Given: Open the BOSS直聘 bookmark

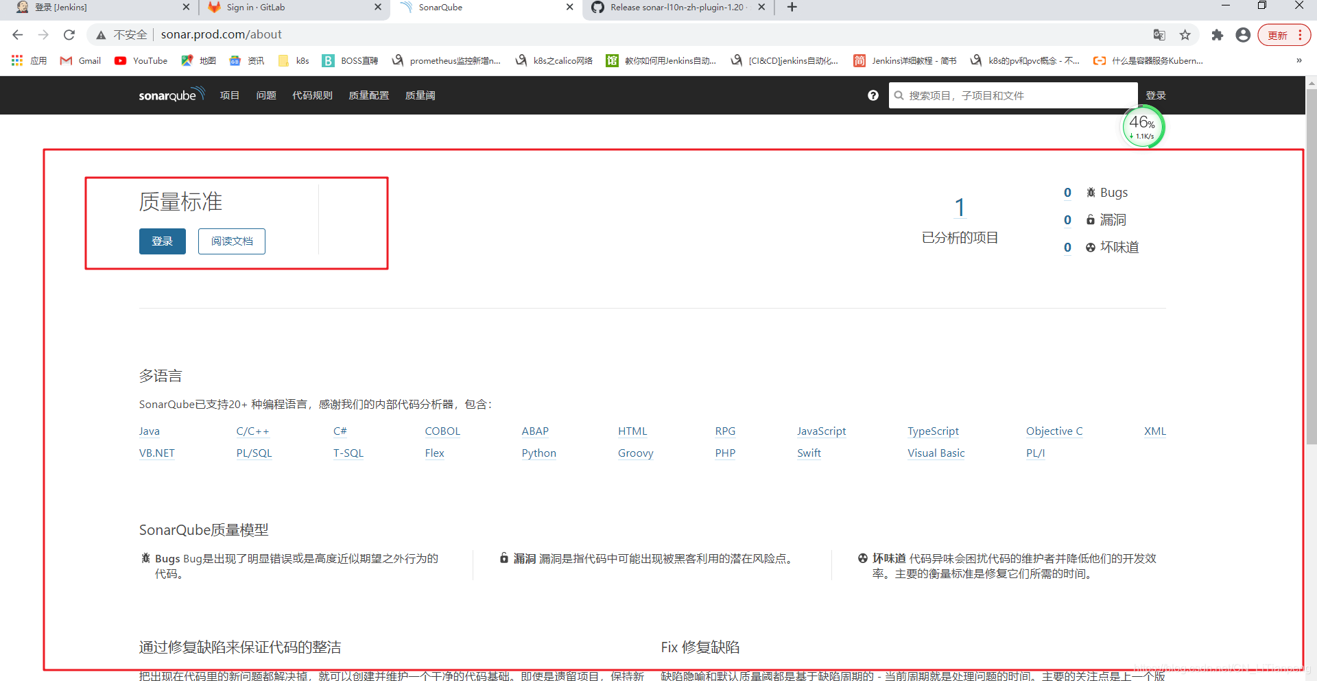Looking at the screenshot, I should (x=351, y=61).
